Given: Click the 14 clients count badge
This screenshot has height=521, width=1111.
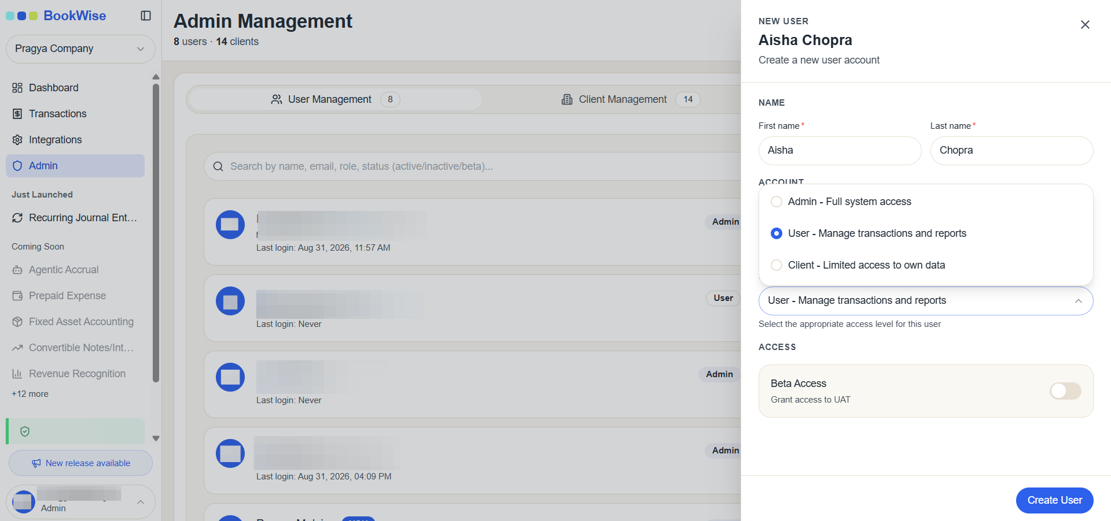Looking at the screenshot, I should tap(688, 99).
